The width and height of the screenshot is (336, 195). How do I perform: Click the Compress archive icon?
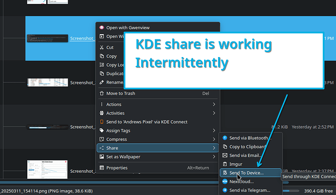click(x=102, y=139)
